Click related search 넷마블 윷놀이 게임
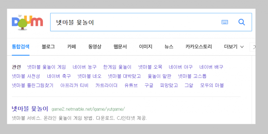 click(47, 67)
